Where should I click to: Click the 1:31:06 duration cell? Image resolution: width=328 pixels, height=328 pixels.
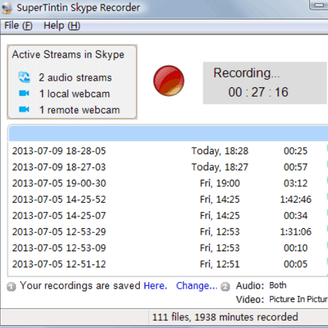[x=296, y=232]
